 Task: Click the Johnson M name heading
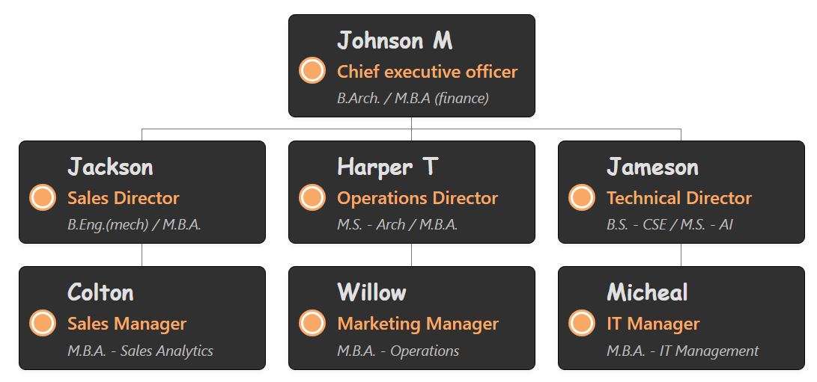pos(395,40)
